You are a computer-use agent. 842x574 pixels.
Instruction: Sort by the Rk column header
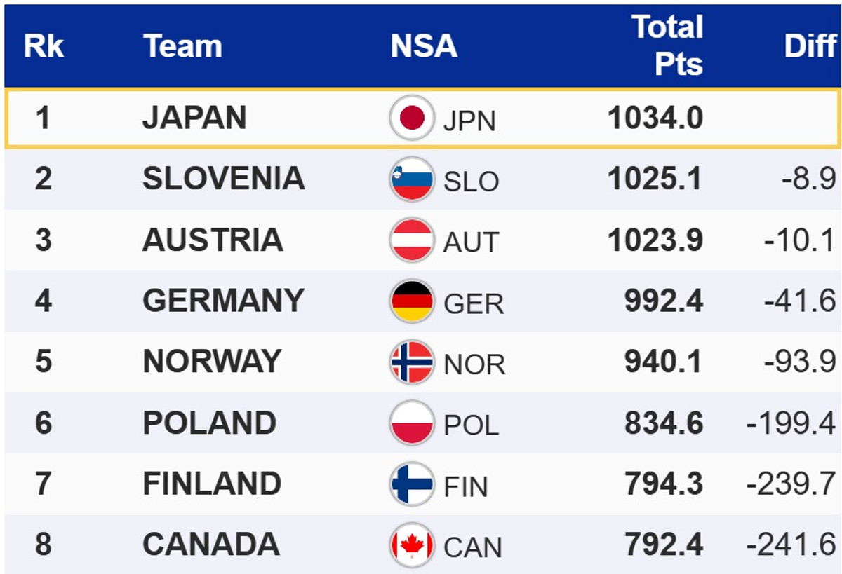pos(44,46)
